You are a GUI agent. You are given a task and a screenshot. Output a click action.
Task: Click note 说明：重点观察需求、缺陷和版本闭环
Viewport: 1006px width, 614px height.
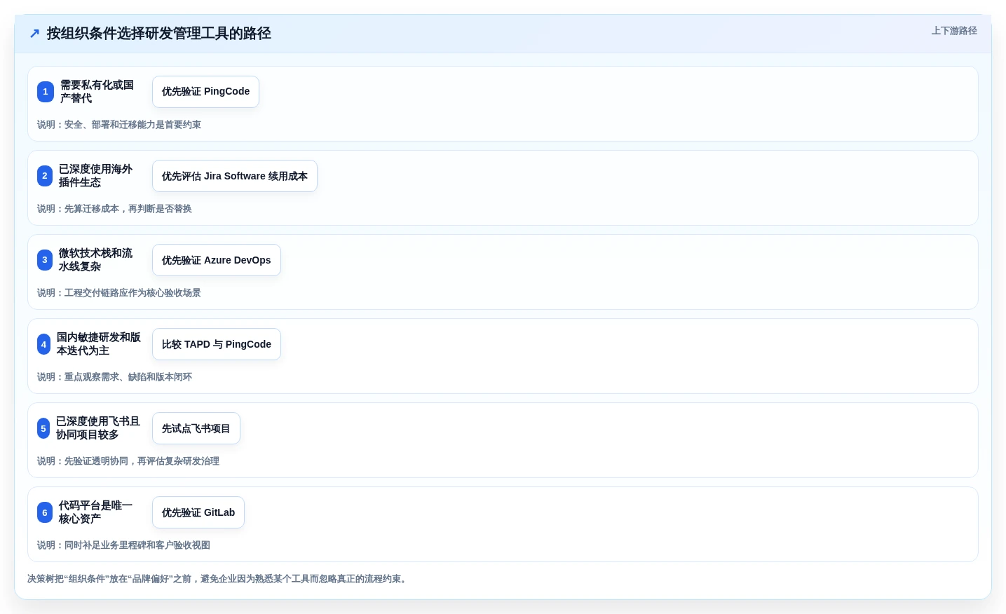114,377
